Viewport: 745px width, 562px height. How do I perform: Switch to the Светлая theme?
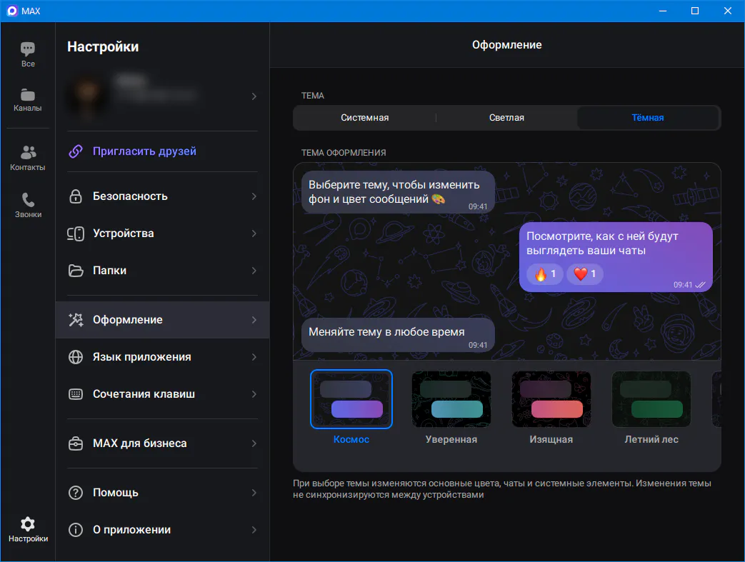pyautogui.click(x=506, y=118)
